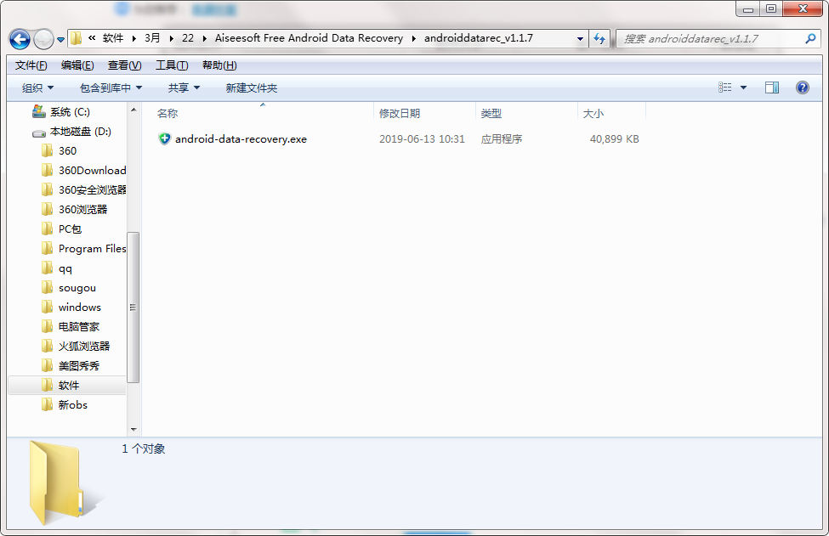Click 软件 in the address breadcrumb
Viewport: 829px width, 536px height.
click(x=112, y=38)
